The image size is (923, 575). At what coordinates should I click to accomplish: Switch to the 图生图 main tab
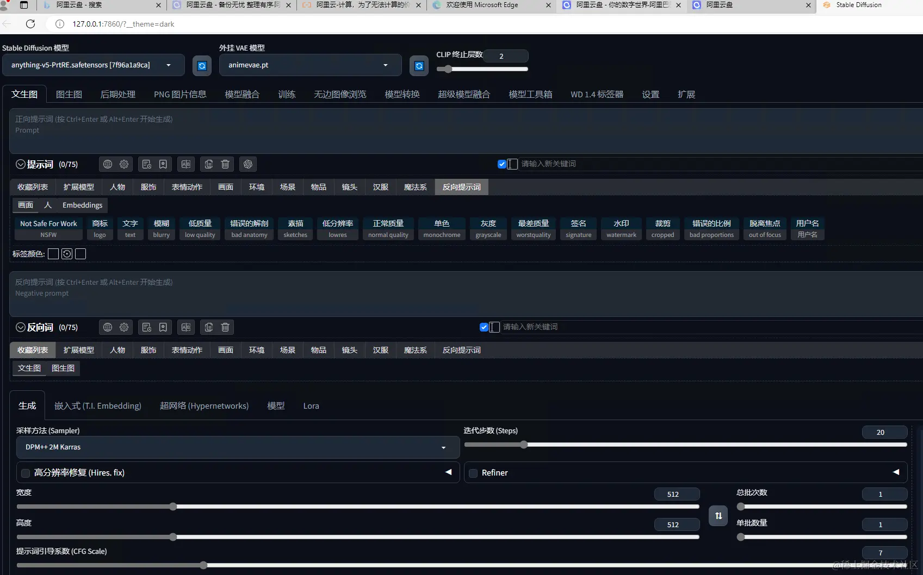[x=69, y=95]
